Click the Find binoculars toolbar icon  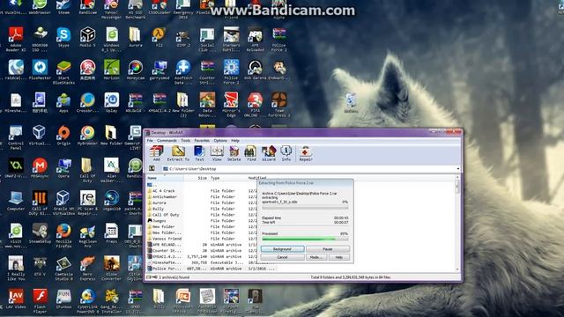pyautogui.click(x=251, y=153)
